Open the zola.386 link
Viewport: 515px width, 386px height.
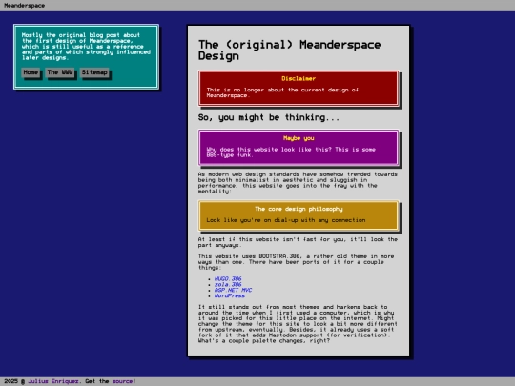point(228,284)
